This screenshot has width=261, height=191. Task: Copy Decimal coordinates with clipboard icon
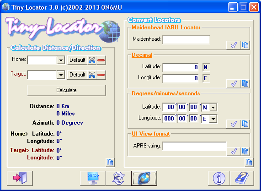coord(245,83)
